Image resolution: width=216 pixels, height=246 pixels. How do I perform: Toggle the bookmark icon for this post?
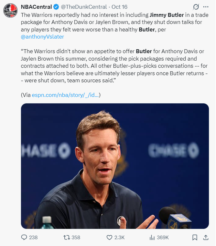[195, 237]
